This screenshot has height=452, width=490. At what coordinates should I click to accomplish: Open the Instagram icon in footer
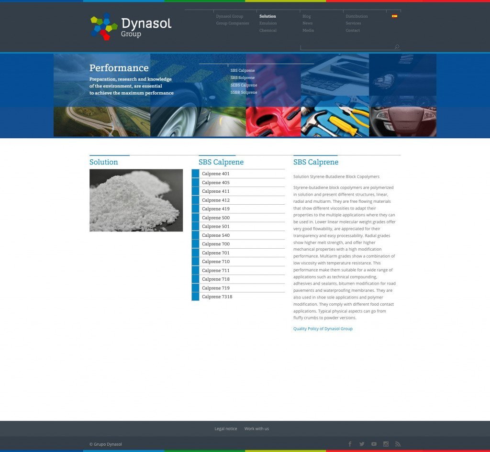tap(386, 444)
